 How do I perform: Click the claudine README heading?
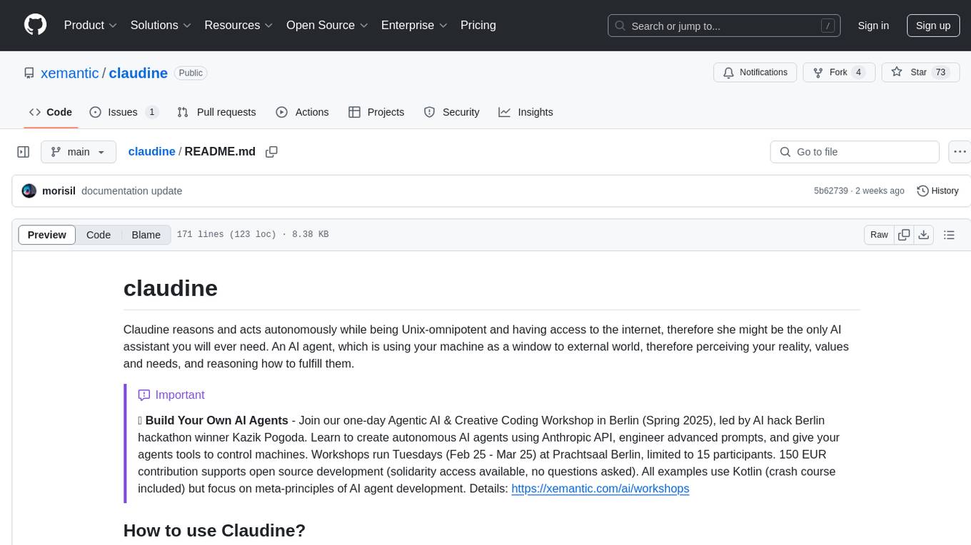(x=171, y=288)
